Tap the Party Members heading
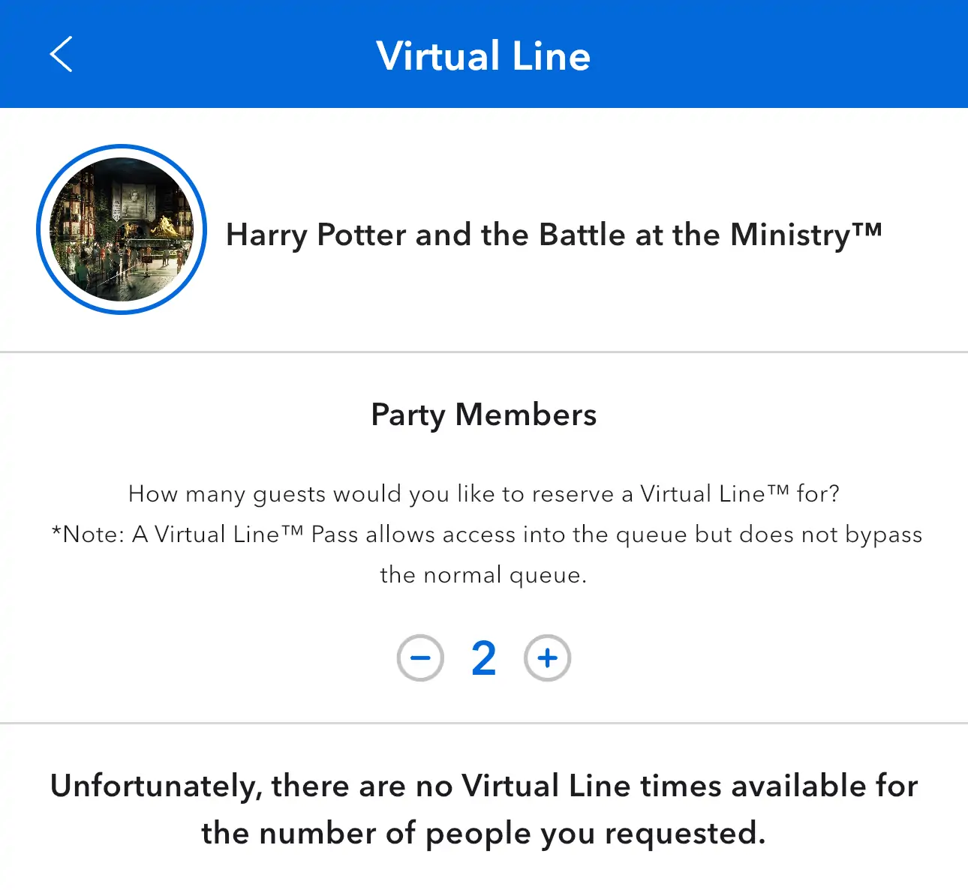This screenshot has height=890, width=968. (484, 415)
